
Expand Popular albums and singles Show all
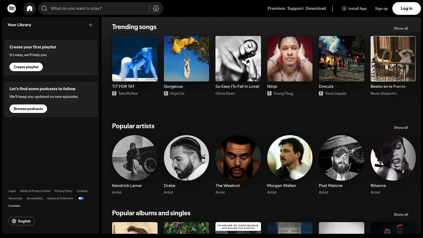tap(401, 214)
